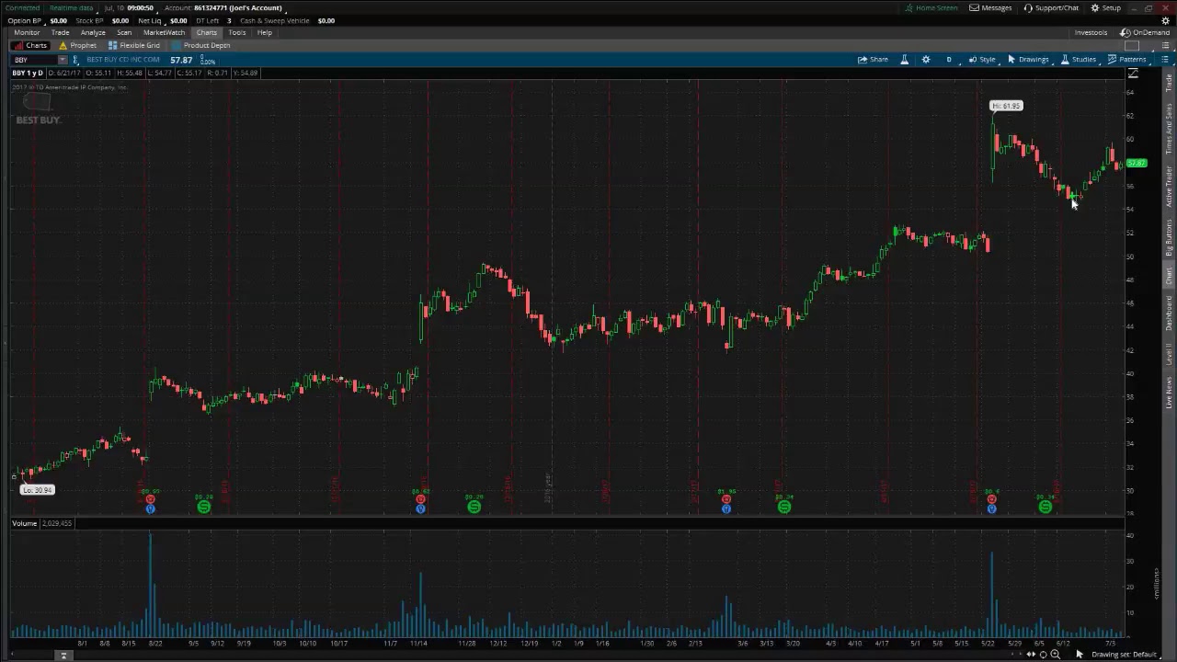The width and height of the screenshot is (1177, 662).
Task: Click the collapse arrows at bottom left
Action: coord(63,656)
